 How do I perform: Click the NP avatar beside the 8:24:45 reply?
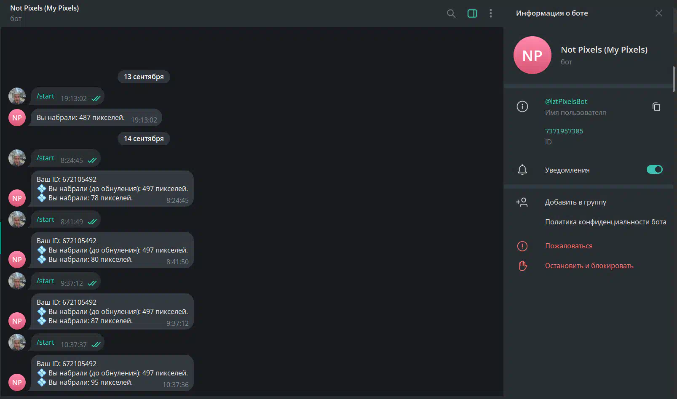tap(17, 198)
